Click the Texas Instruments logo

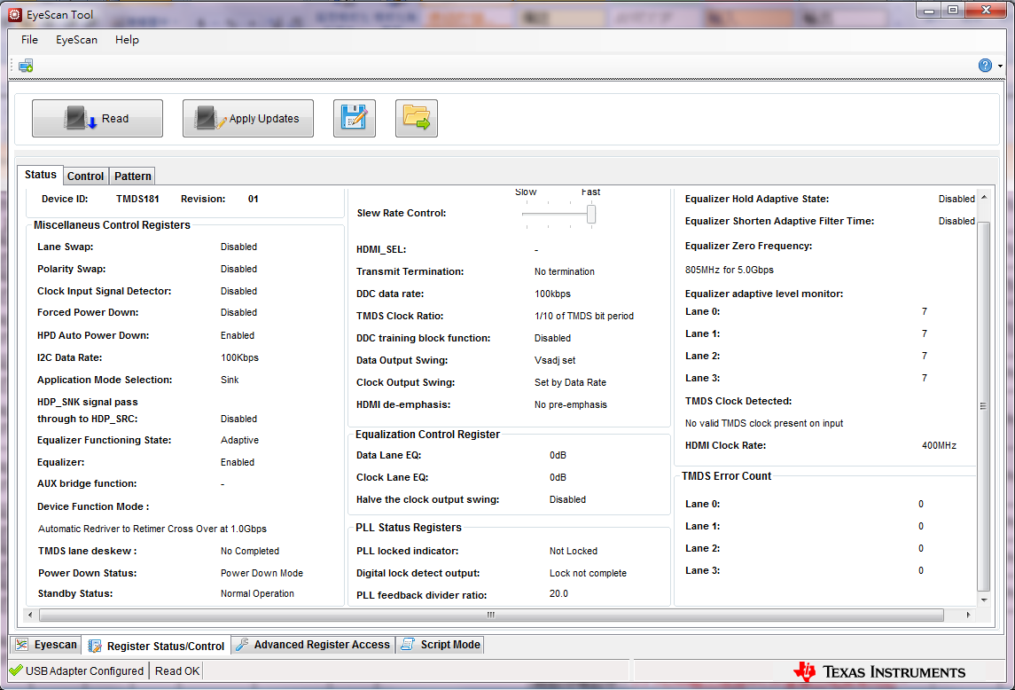coord(880,672)
